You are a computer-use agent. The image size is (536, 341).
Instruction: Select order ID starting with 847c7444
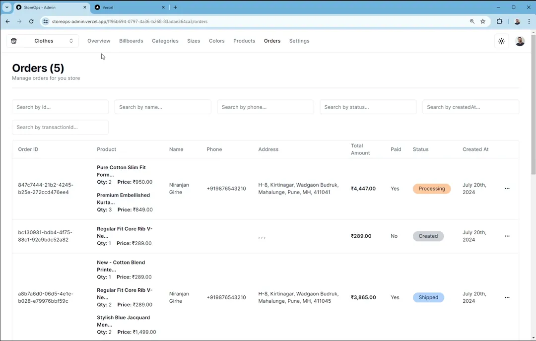pos(46,189)
